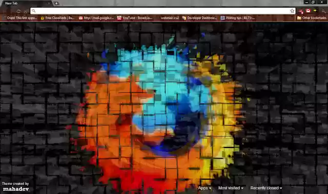Open the Writing tips IELTS bookmark
This screenshot has height=194, width=328.
[238, 18]
